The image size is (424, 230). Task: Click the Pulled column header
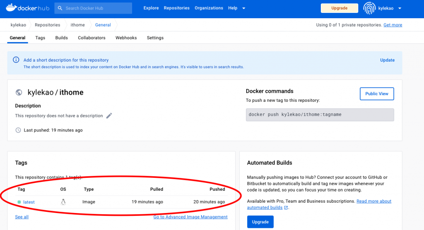[x=157, y=189]
